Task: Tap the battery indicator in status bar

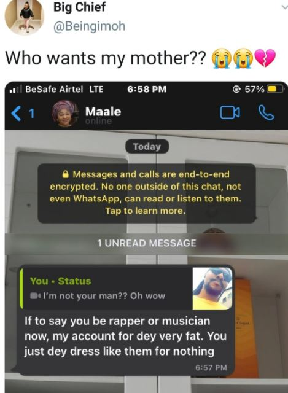Action: click(x=275, y=89)
